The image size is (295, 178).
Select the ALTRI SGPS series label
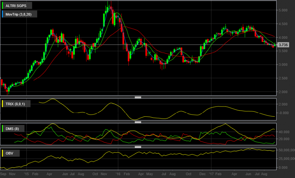point(16,6)
